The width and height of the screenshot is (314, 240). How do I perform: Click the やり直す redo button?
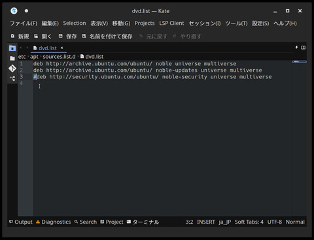(187, 37)
